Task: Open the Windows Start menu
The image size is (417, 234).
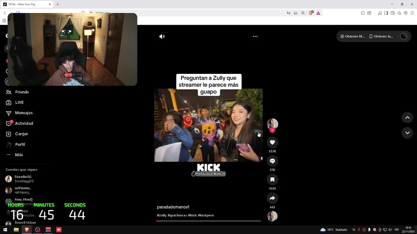Action: pyautogui.click(x=5, y=230)
